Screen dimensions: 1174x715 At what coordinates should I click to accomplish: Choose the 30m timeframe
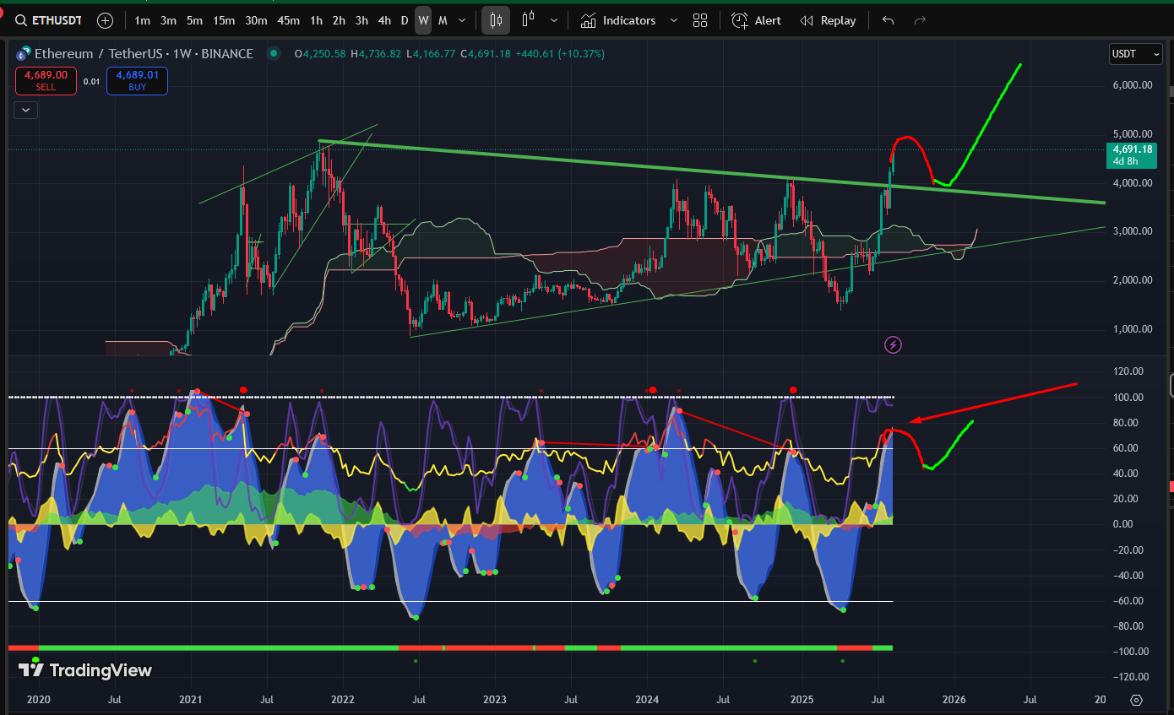click(x=255, y=20)
